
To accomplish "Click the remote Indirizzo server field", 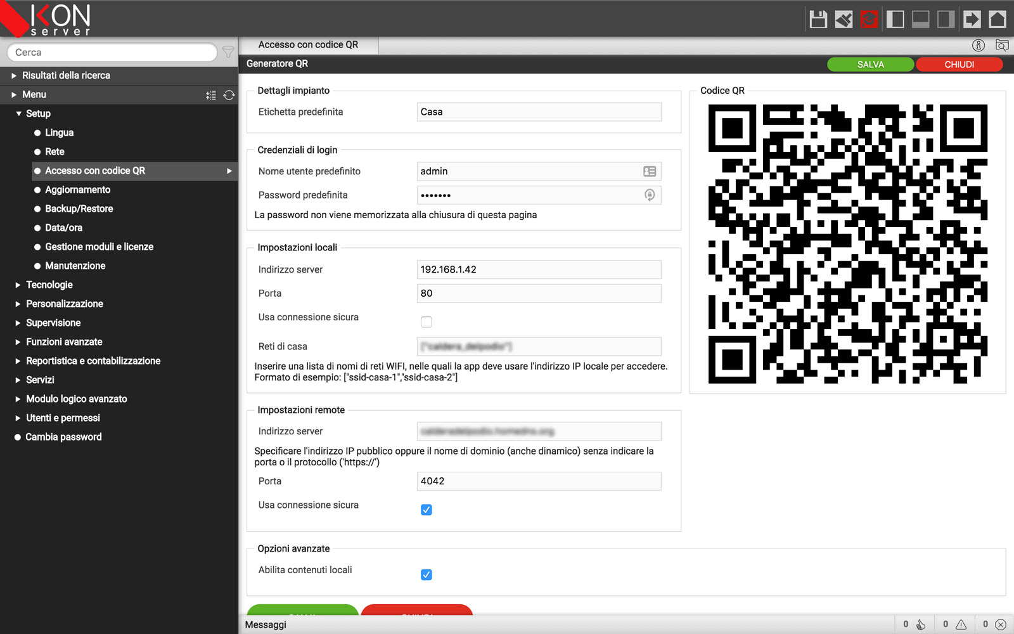I will click(x=539, y=431).
